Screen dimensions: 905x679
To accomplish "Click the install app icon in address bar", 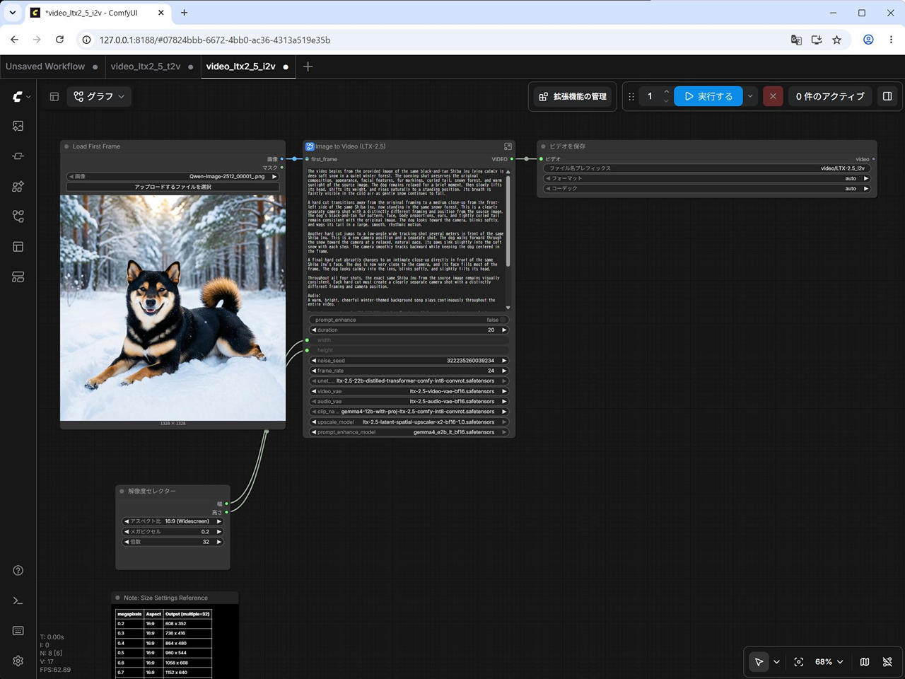I will click(x=817, y=40).
